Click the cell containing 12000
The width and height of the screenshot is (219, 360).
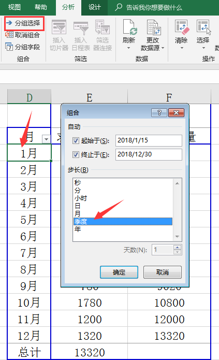click(169, 319)
